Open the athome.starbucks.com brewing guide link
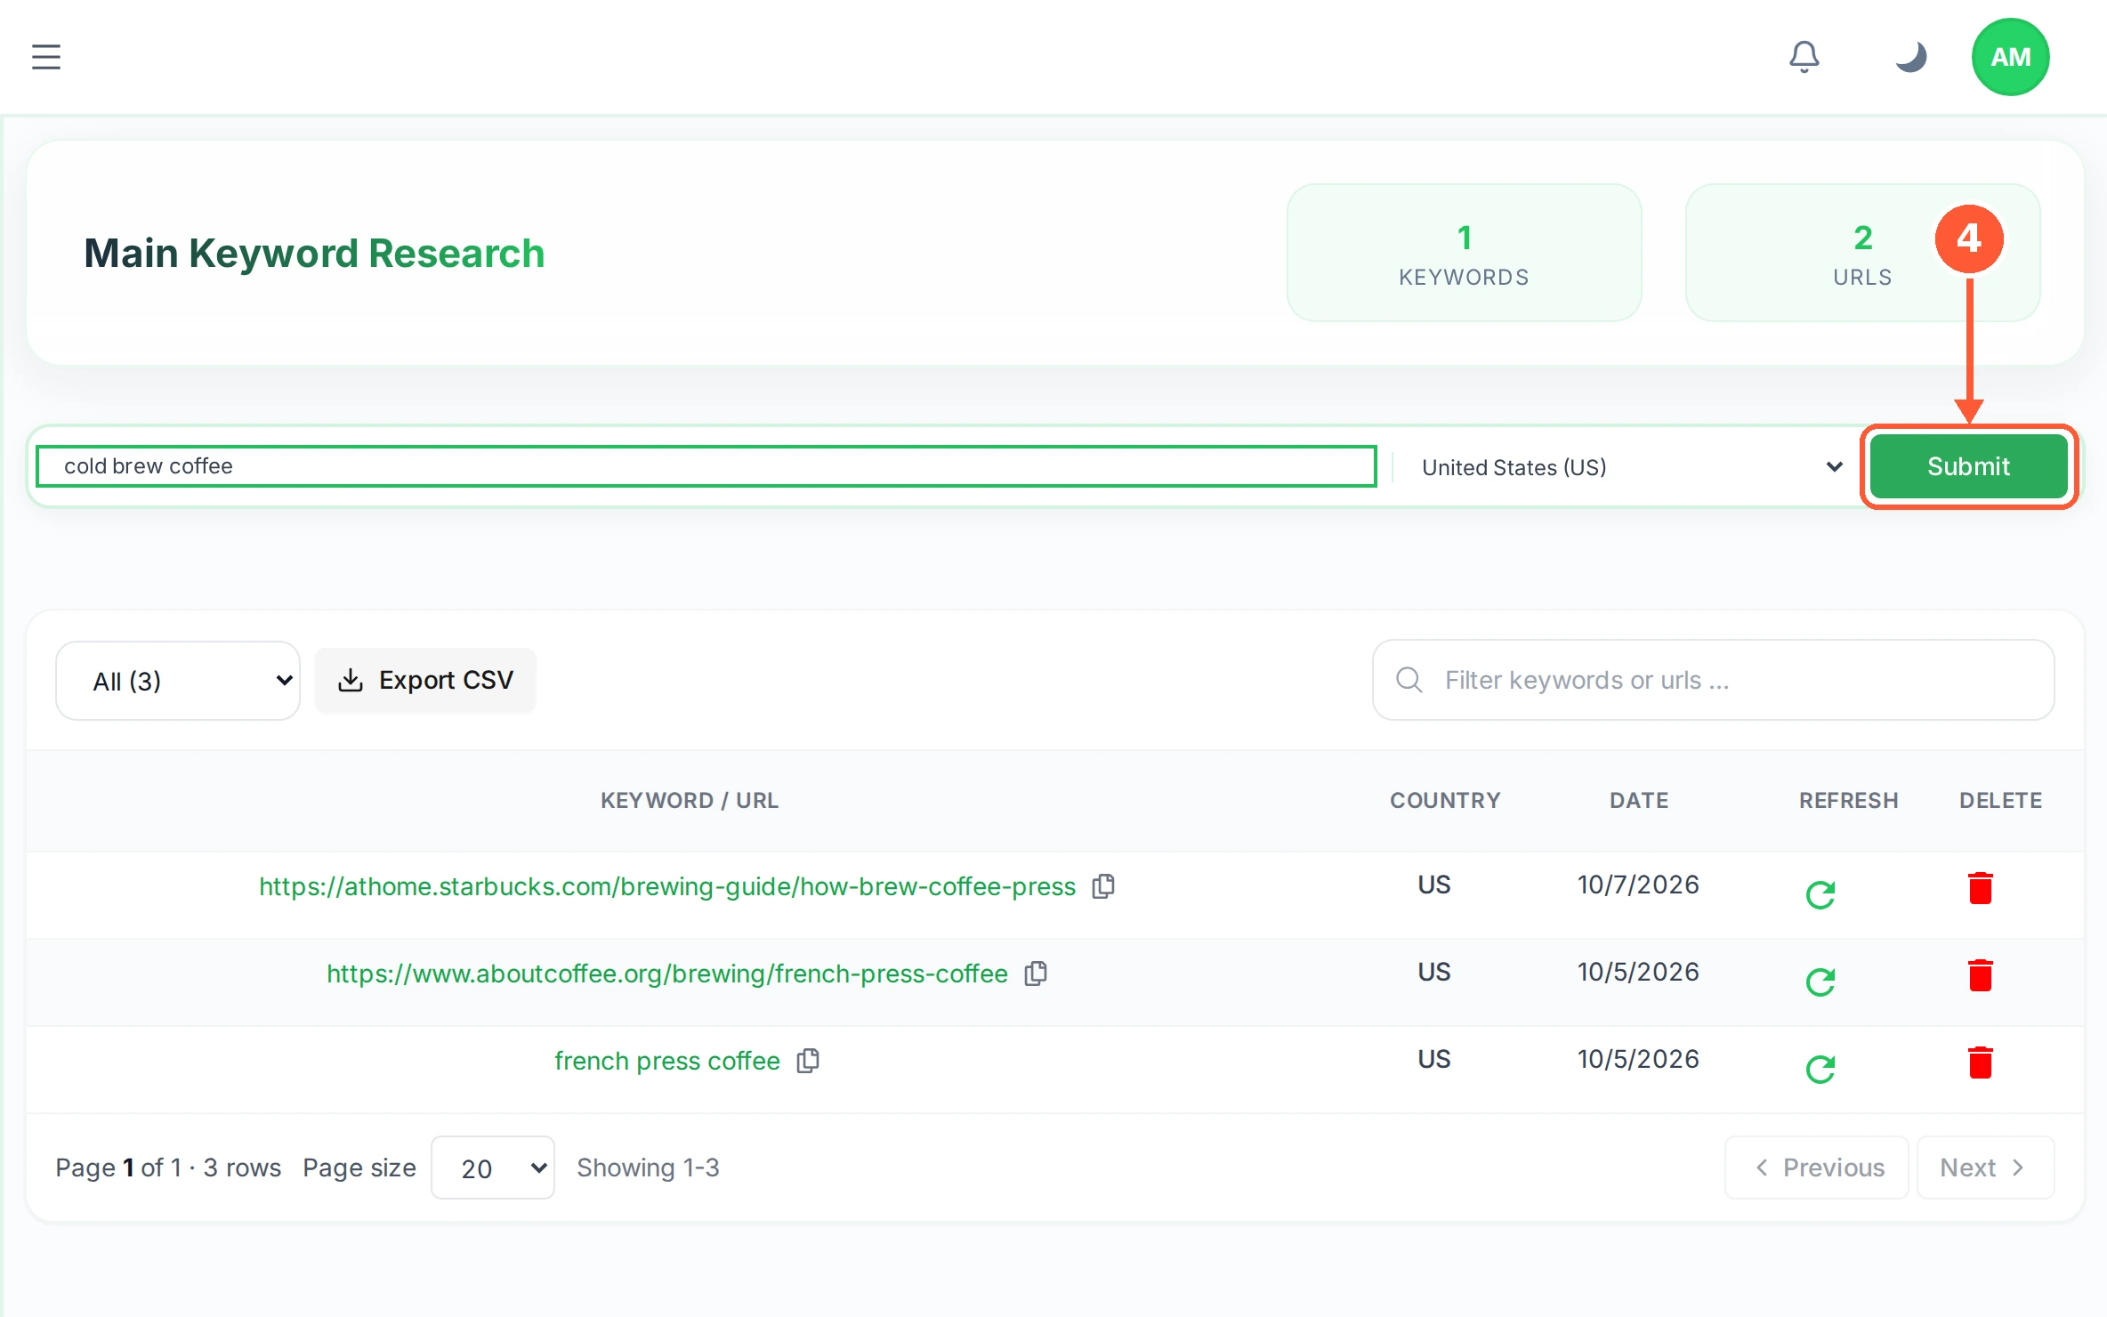 [667, 886]
